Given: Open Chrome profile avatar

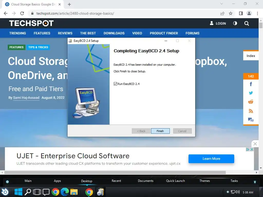Looking at the screenshot, I should (x=249, y=13).
